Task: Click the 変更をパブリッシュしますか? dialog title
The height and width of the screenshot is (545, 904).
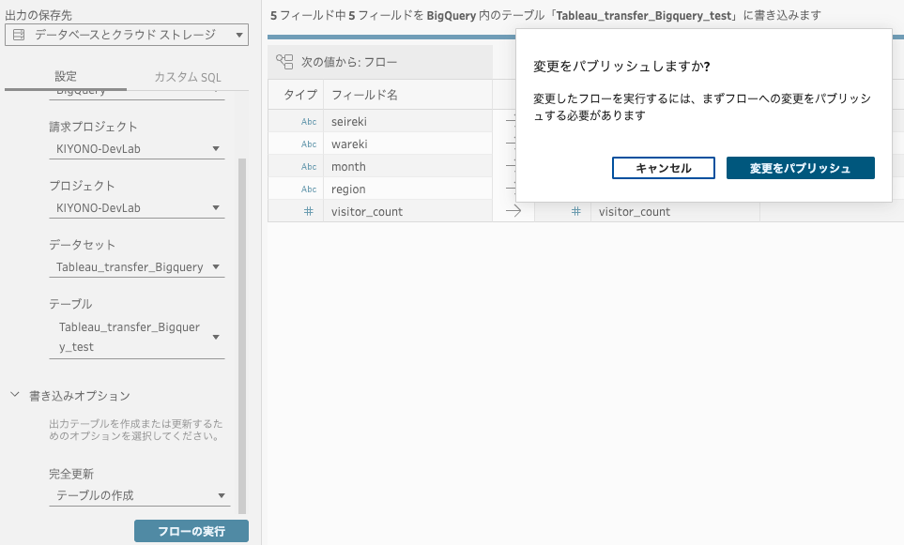Action: click(x=621, y=67)
